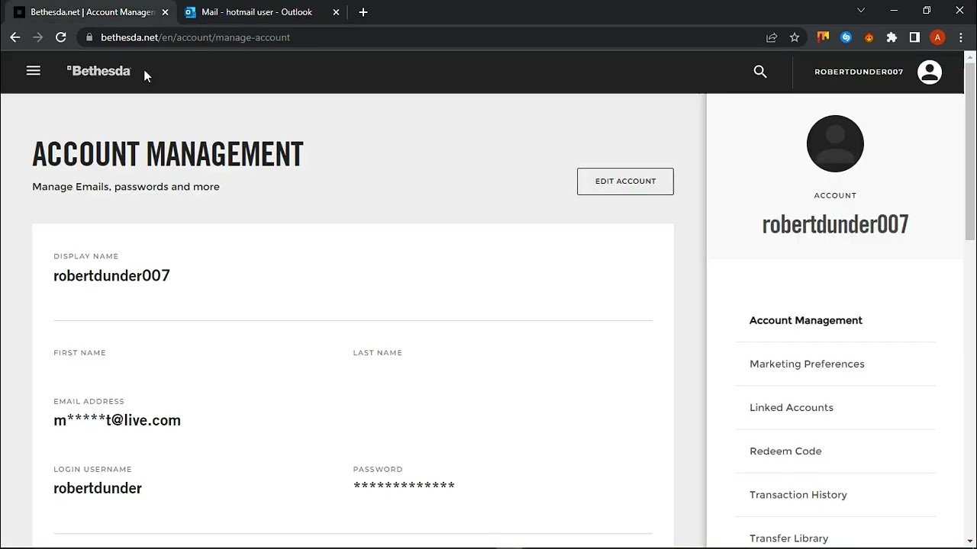
Task: Click the browser forward arrow
Action: coord(38,37)
